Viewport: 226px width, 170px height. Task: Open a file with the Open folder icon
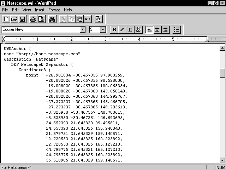coord(14,19)
